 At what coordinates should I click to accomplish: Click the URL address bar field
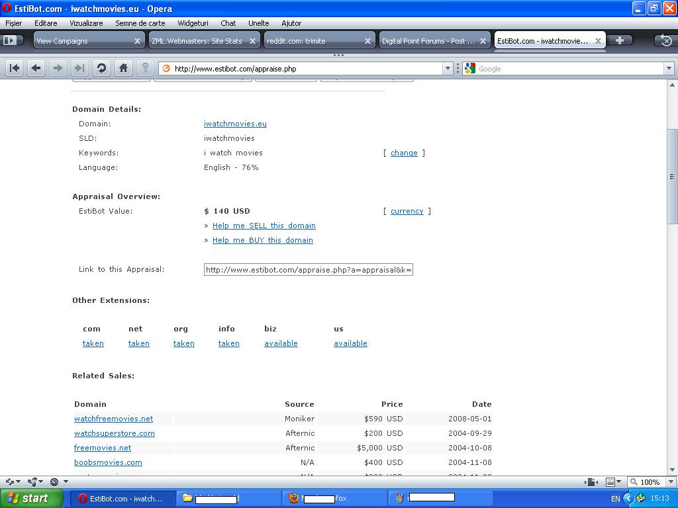(307, 68)
